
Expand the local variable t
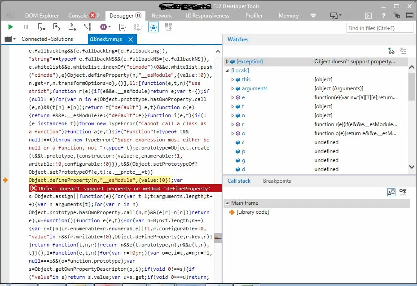pos(232,106)
